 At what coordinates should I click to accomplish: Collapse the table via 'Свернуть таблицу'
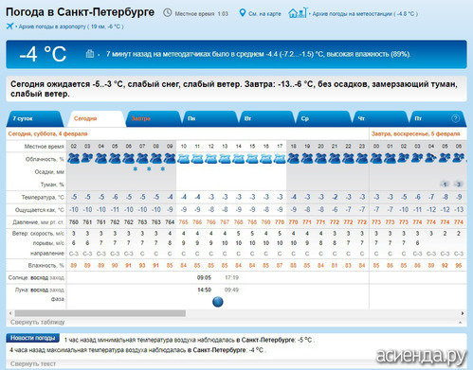(x=38, y=322)
